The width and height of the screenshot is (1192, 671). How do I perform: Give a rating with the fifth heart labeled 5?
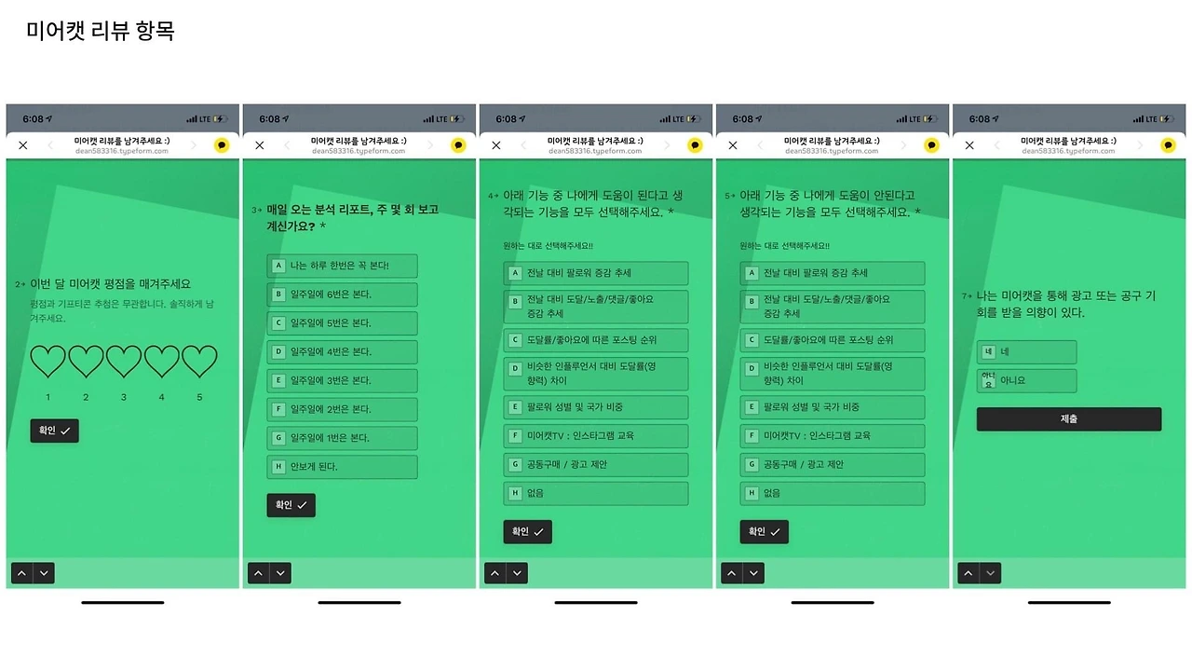[199, 362]
